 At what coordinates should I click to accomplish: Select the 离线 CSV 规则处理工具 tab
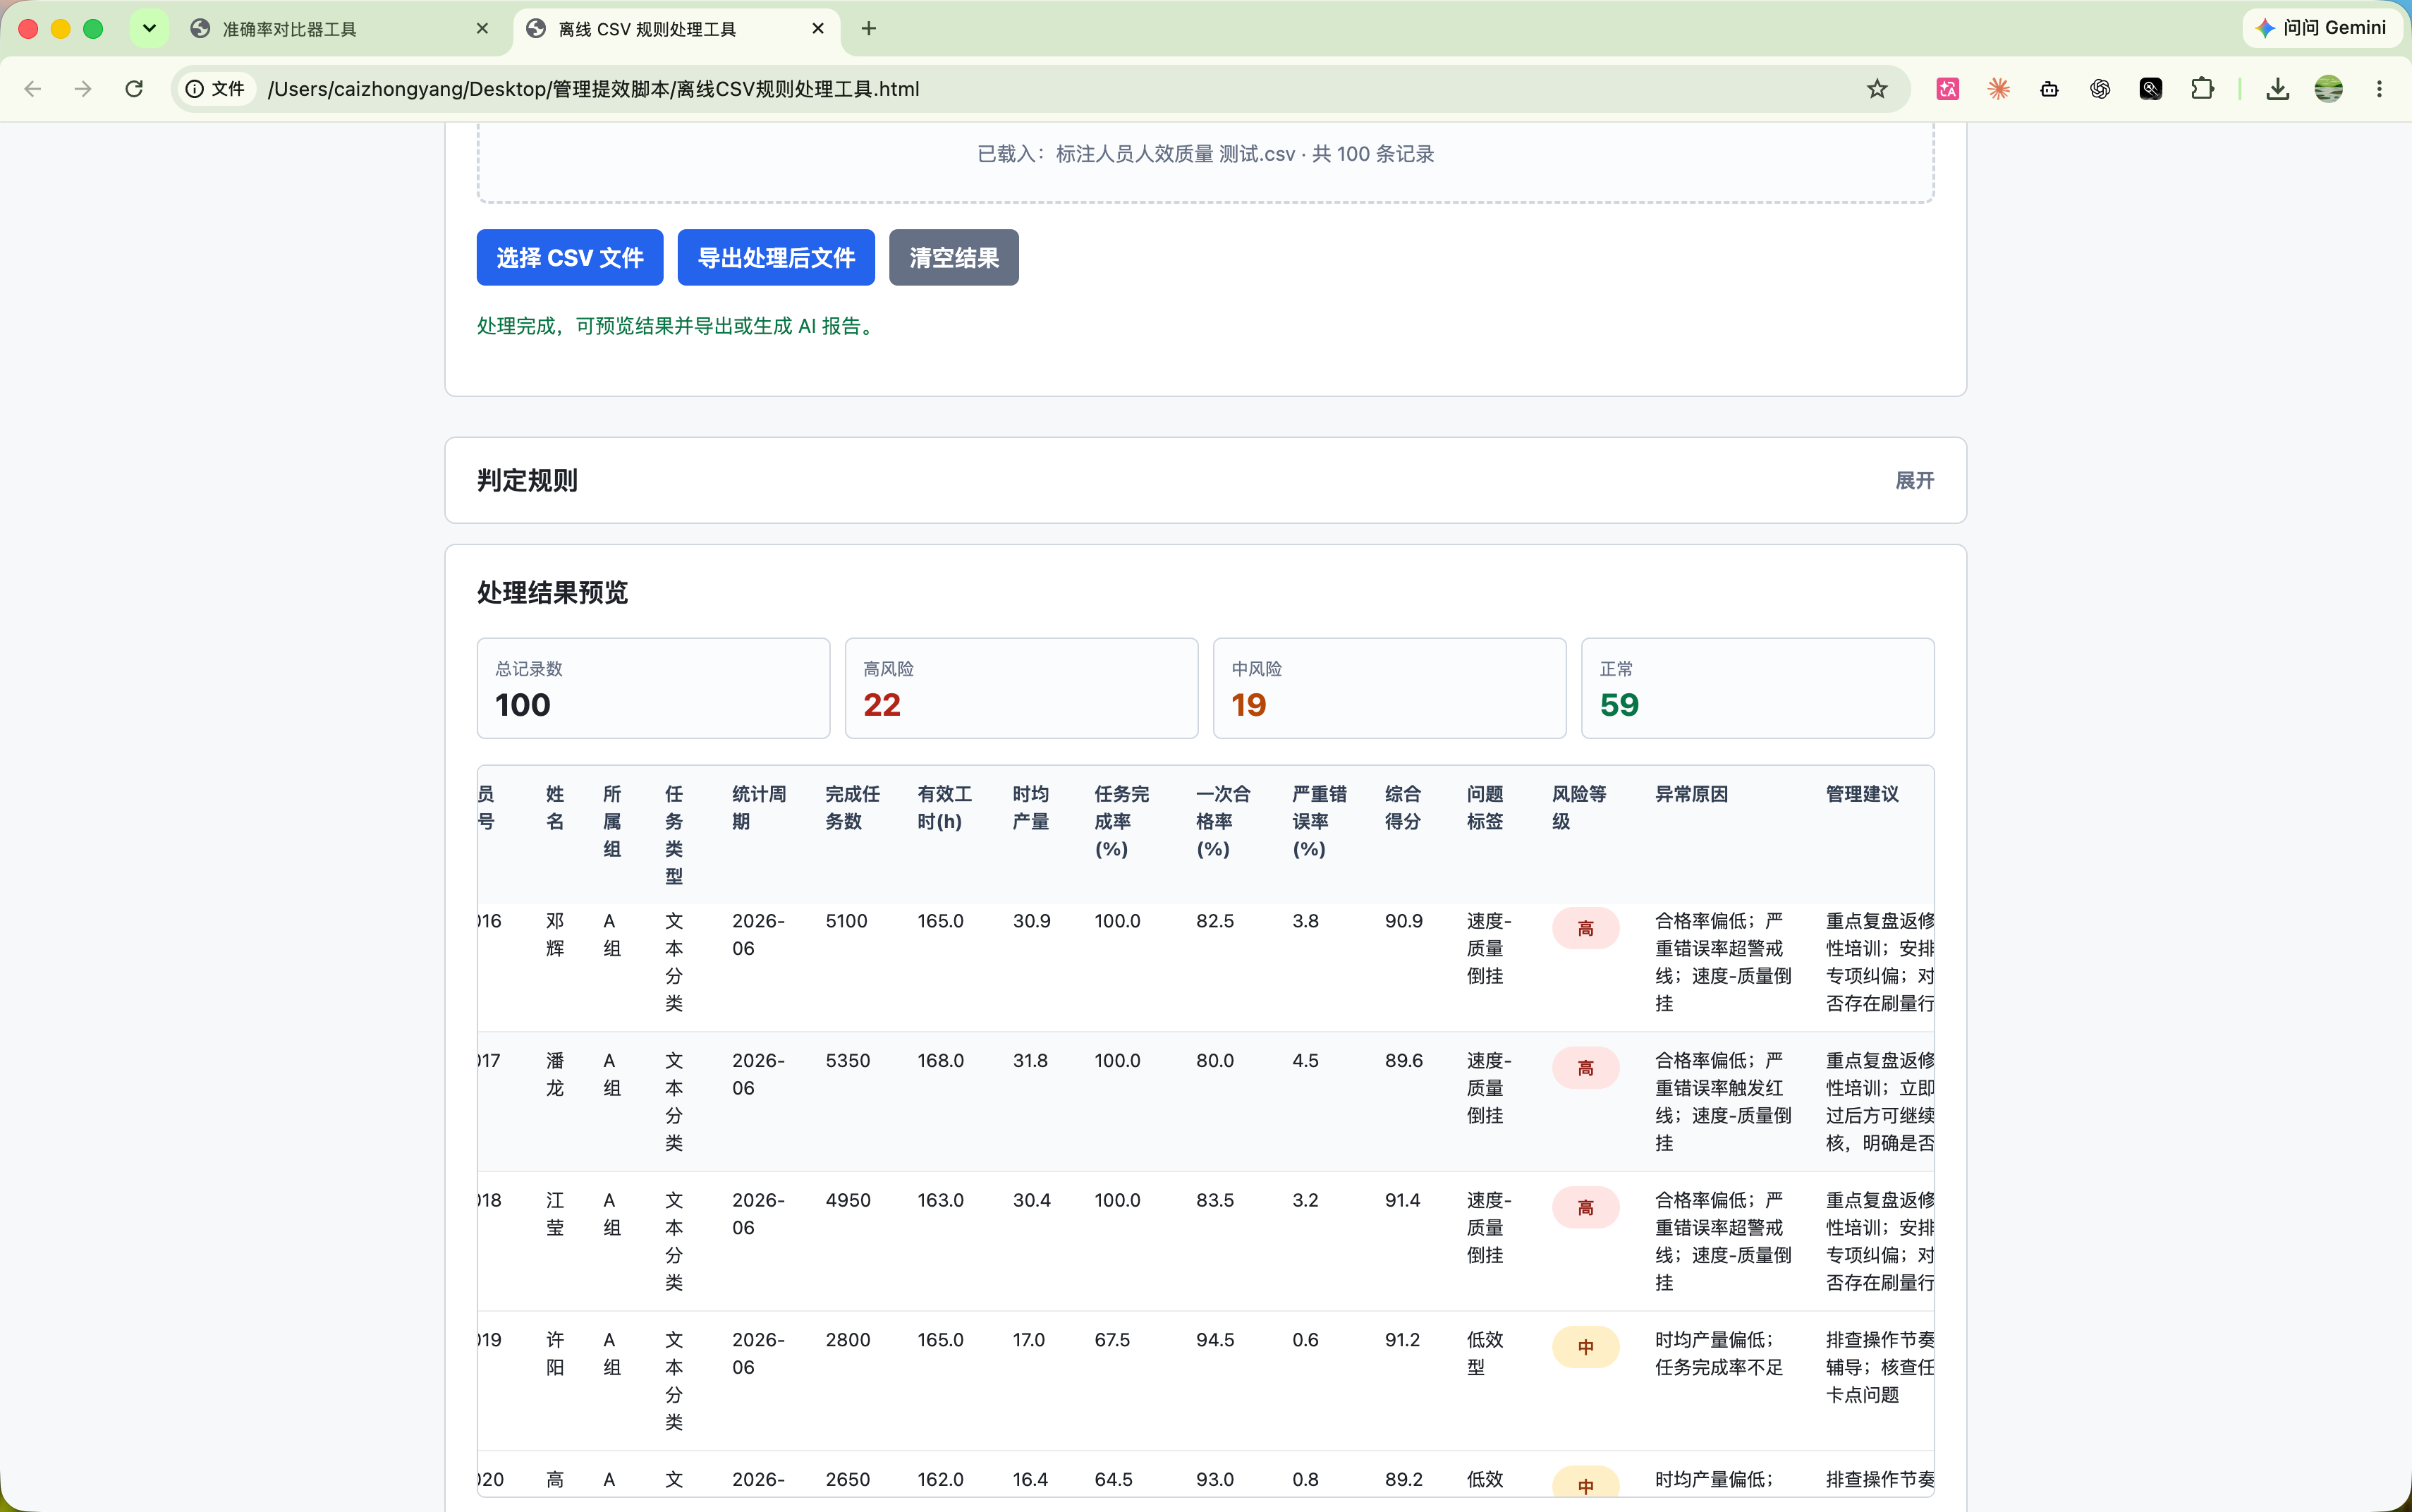(x=676, y=29)
